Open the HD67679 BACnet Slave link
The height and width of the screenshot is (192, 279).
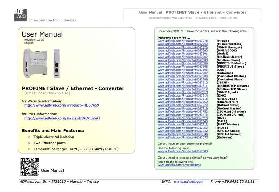click(183, 105)
